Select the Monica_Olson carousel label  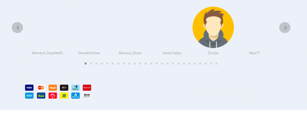130,53
